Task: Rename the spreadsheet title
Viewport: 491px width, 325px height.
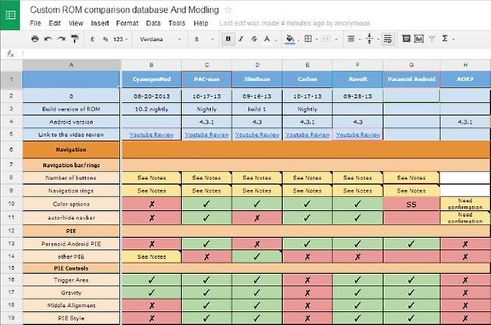Action: coord(124,9)
